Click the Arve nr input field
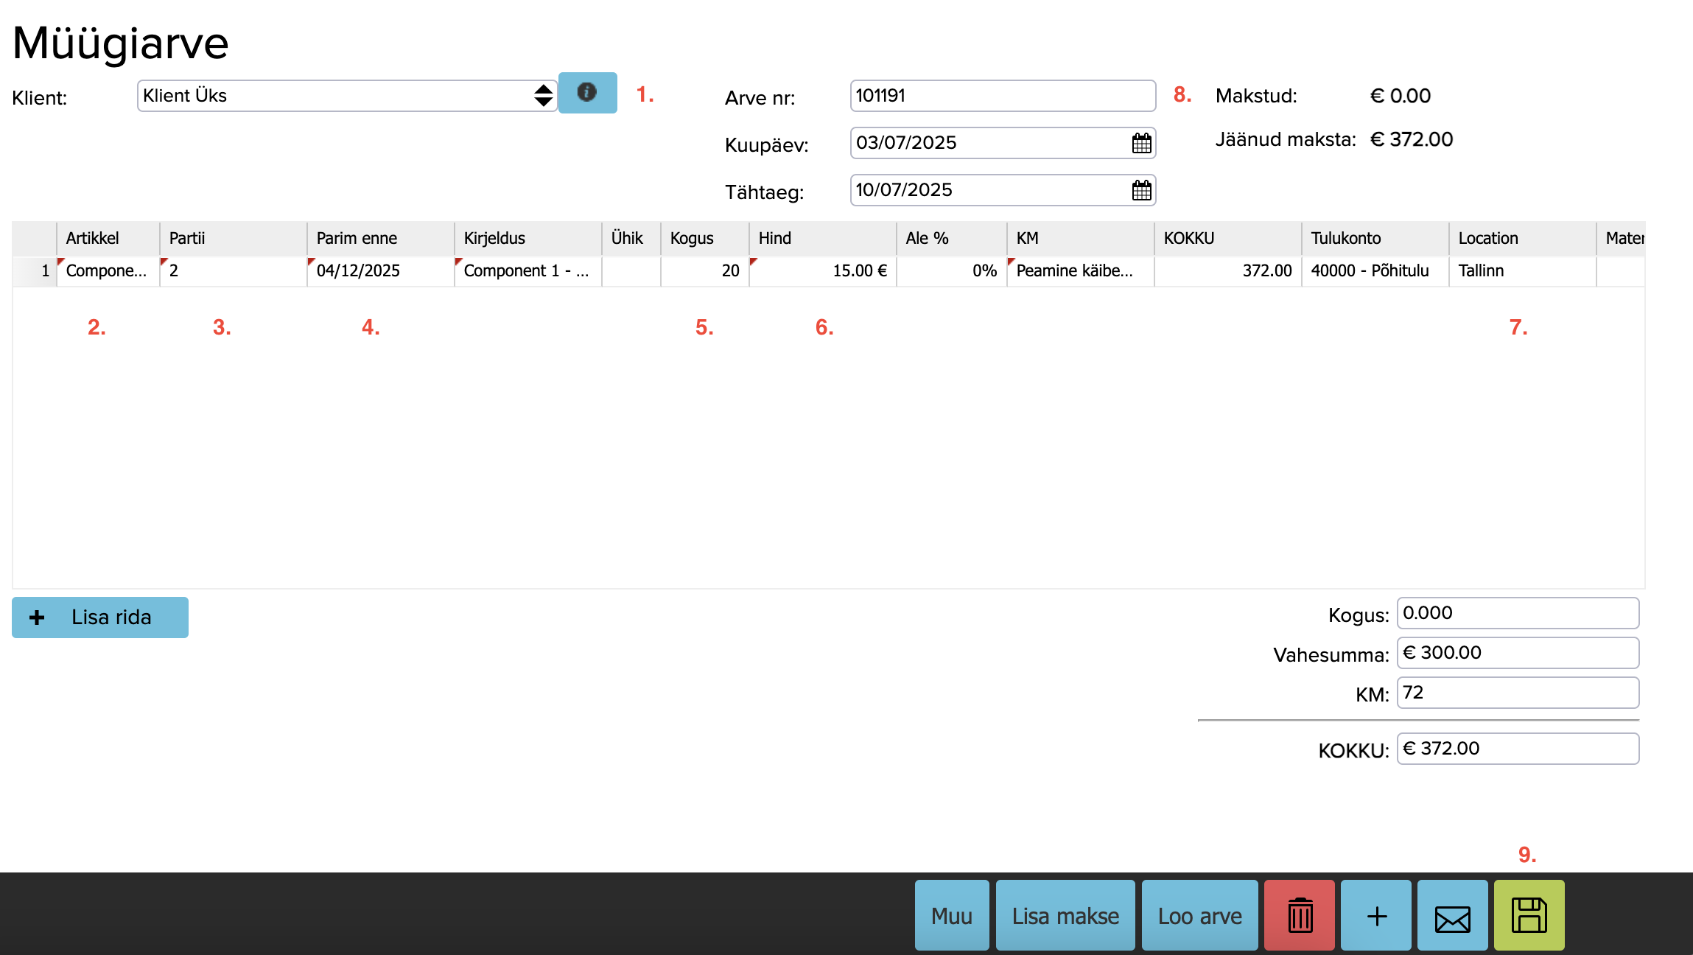Viewport: 1693px width, 955px height. pos(1002,96)
